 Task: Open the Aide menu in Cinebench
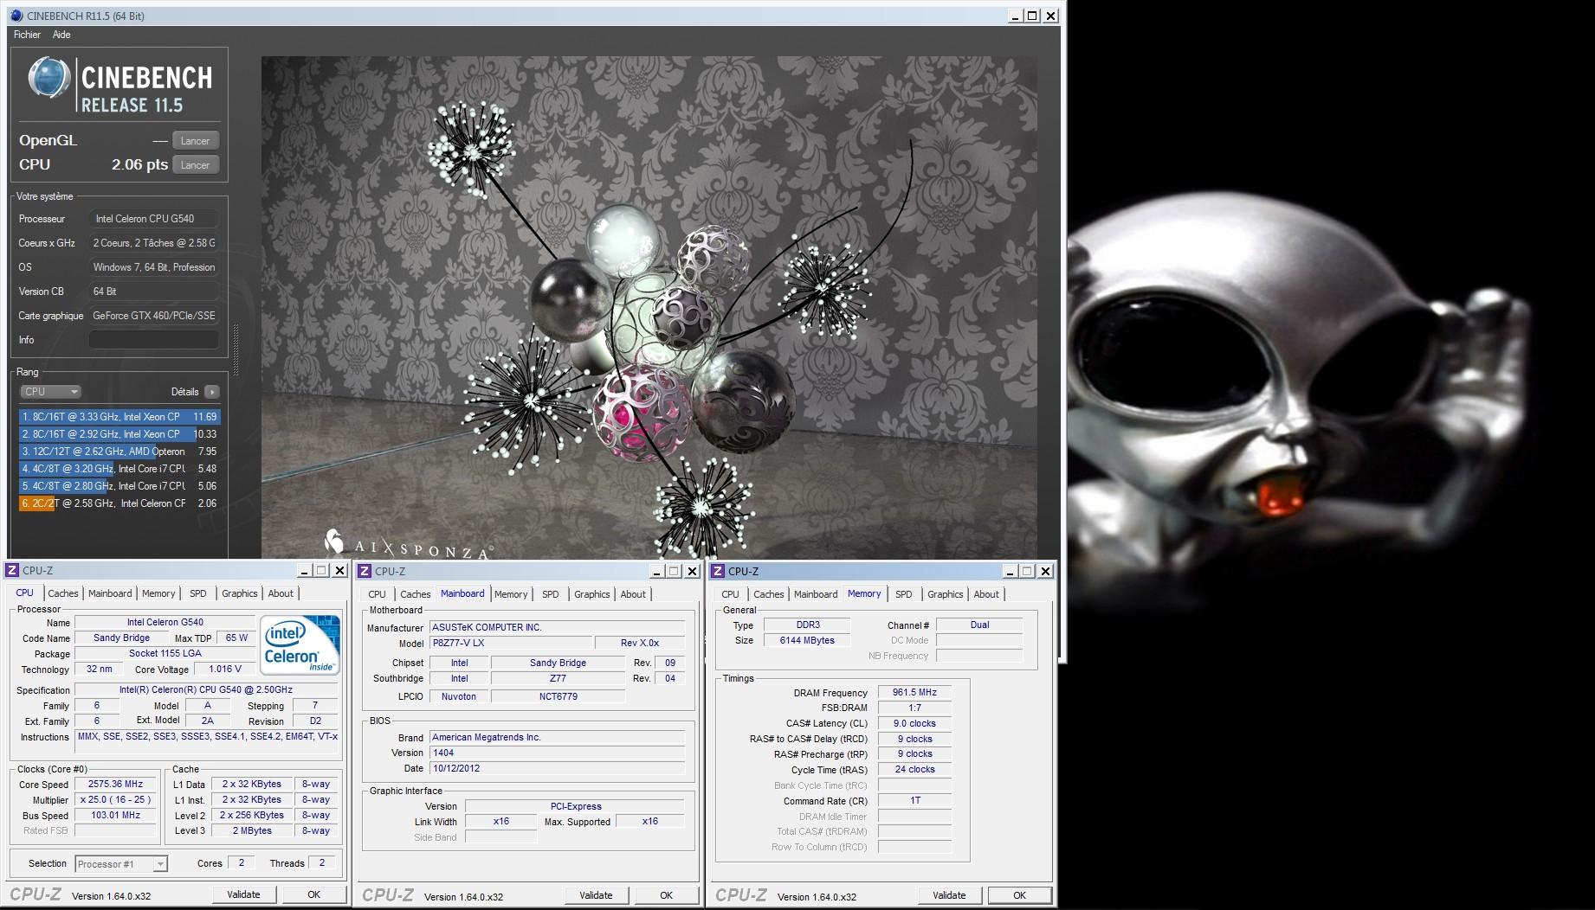61,35
